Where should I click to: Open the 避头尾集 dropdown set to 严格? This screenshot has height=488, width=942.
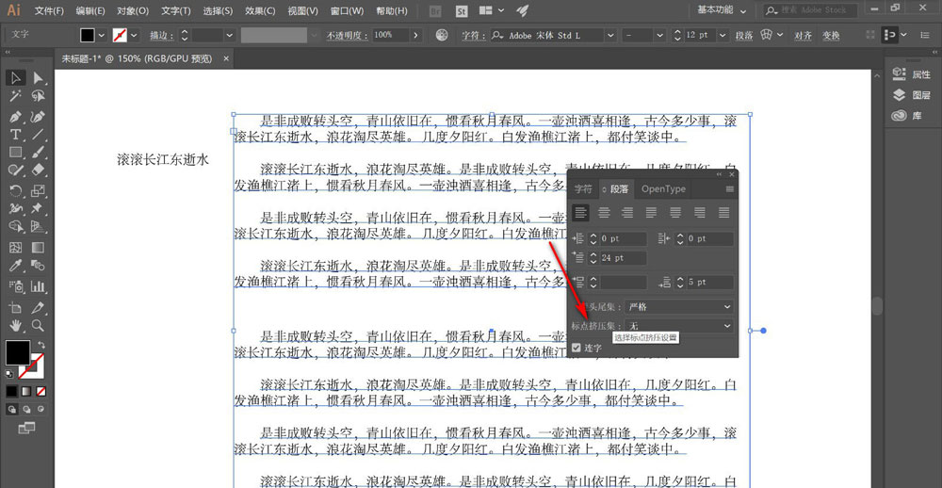pos(678,307)
